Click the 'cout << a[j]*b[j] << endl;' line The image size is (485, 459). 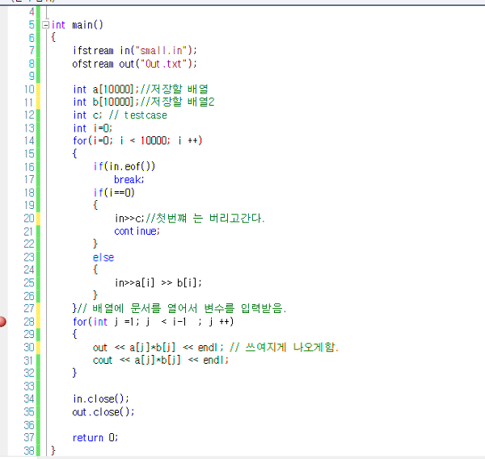pos(161,360)
